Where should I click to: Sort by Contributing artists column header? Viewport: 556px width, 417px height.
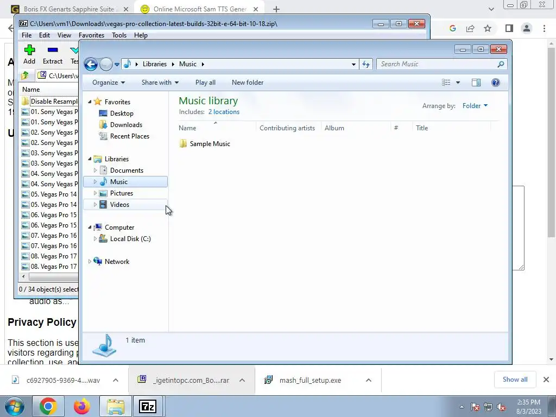287,128
